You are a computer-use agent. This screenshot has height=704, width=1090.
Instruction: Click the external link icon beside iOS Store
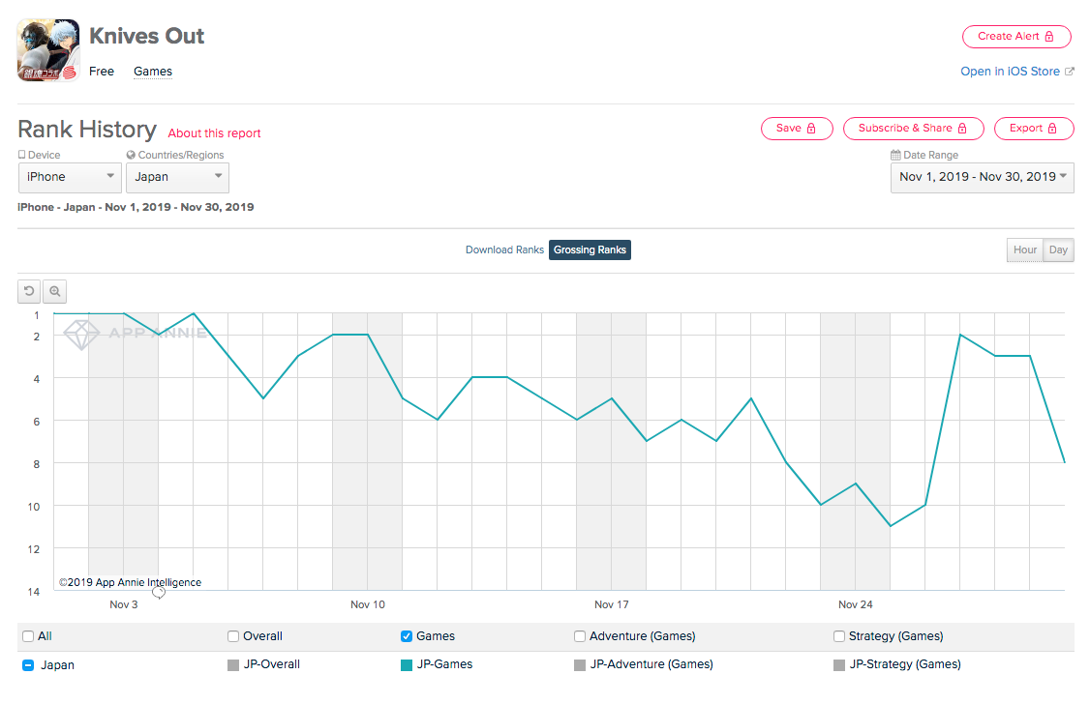tap(1070, 72)
